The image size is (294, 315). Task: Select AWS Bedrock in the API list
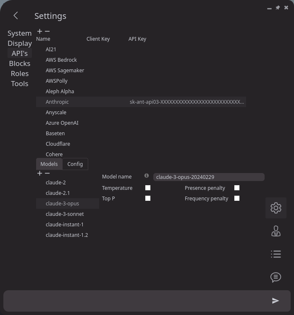(x=61, y=60)
